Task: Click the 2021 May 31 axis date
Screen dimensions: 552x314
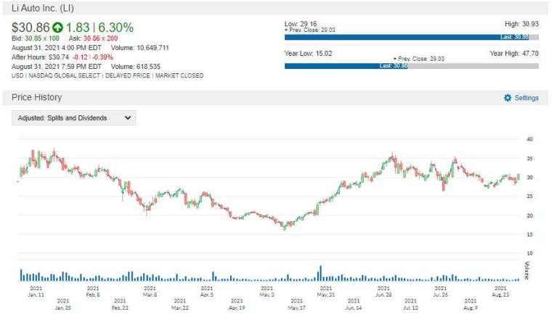Action: [x=325, y=292]
